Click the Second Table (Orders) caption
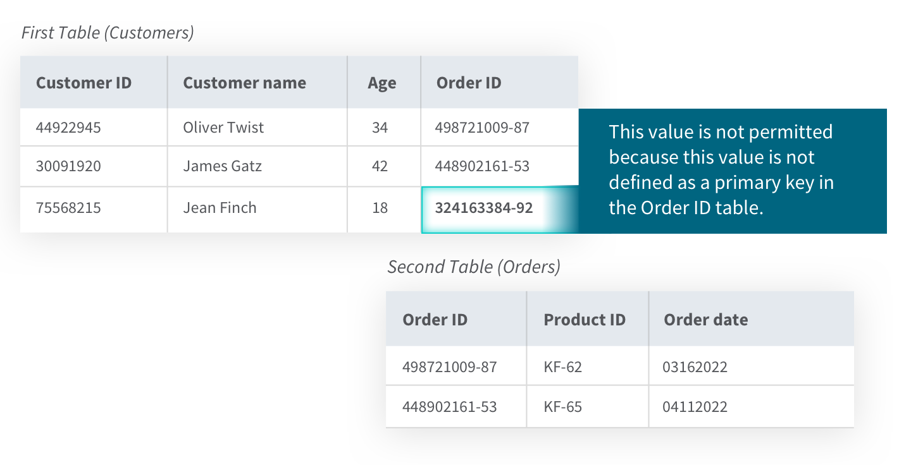The height and width of the screenshot is (465, 911). 474,267
